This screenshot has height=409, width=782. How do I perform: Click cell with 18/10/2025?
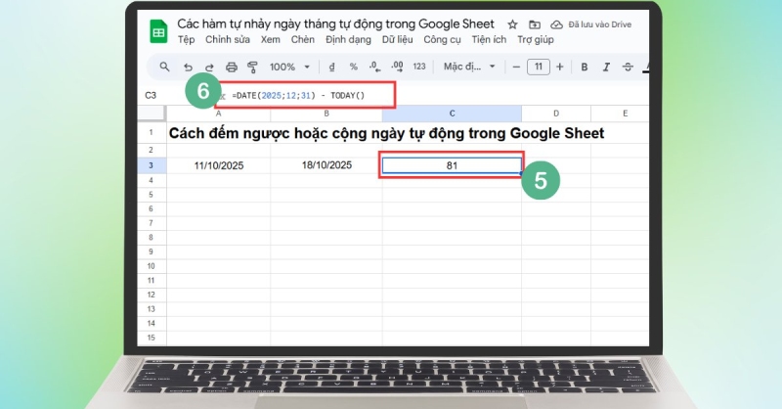point(326,165)
